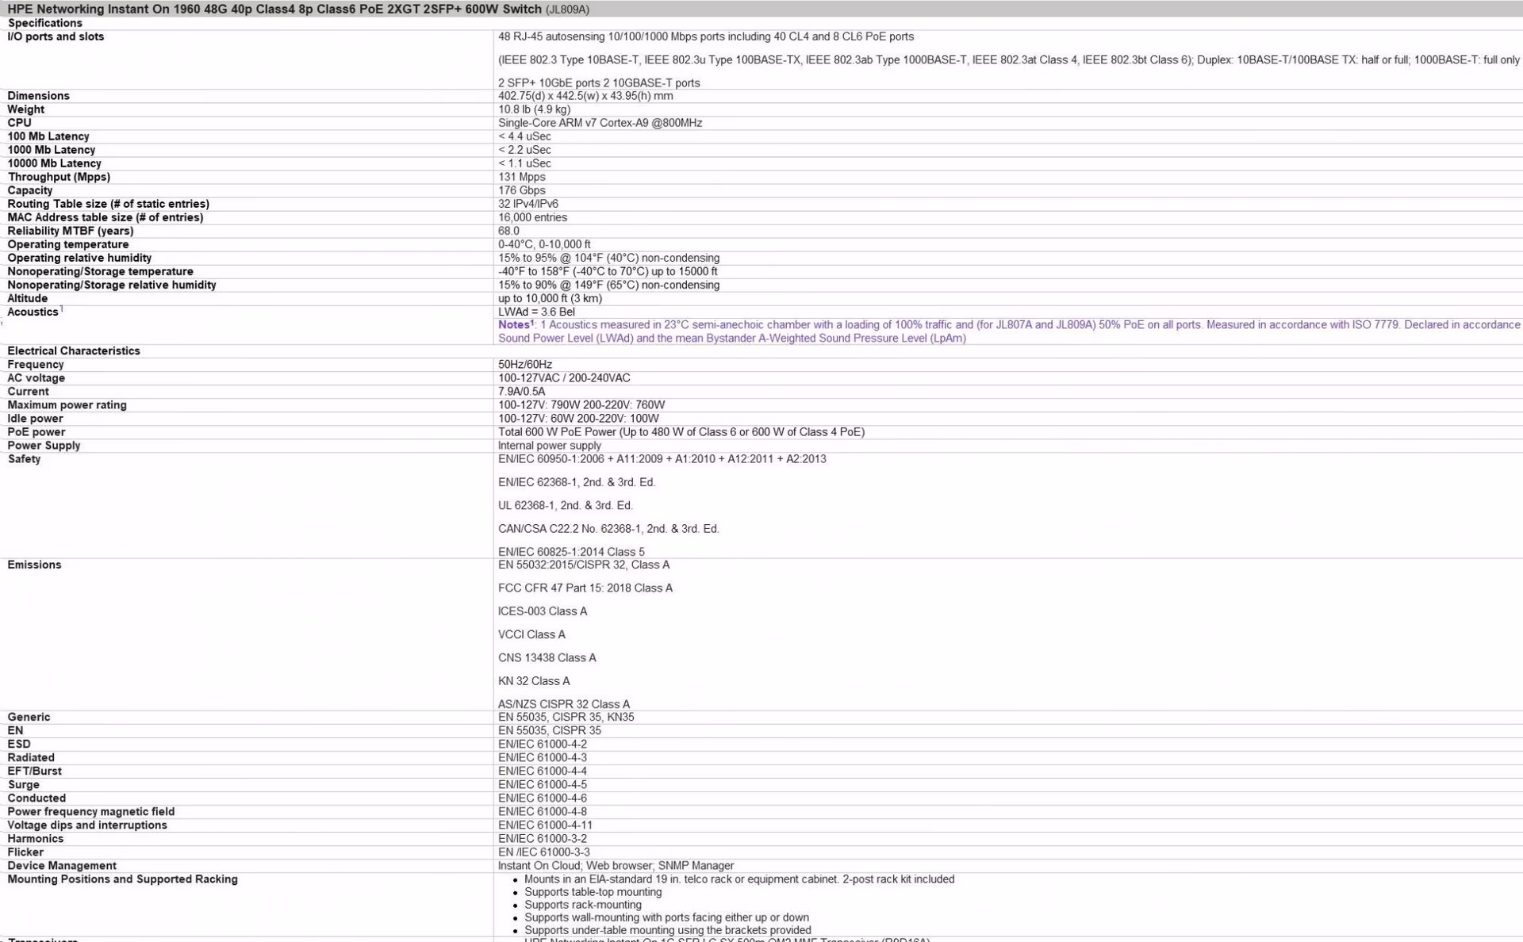This screenshot has width=1523, height=942.
Task: Select the 'Nonoperating/Storage relative humidity' label
Action: click(x=112, y=285)
